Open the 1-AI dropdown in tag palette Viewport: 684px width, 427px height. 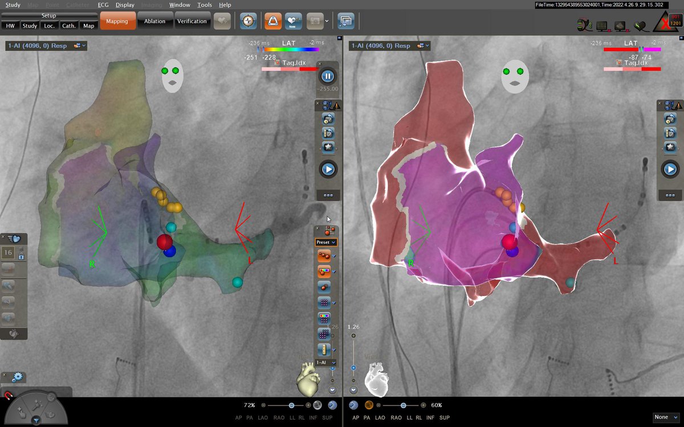click(x=326, y=362)
